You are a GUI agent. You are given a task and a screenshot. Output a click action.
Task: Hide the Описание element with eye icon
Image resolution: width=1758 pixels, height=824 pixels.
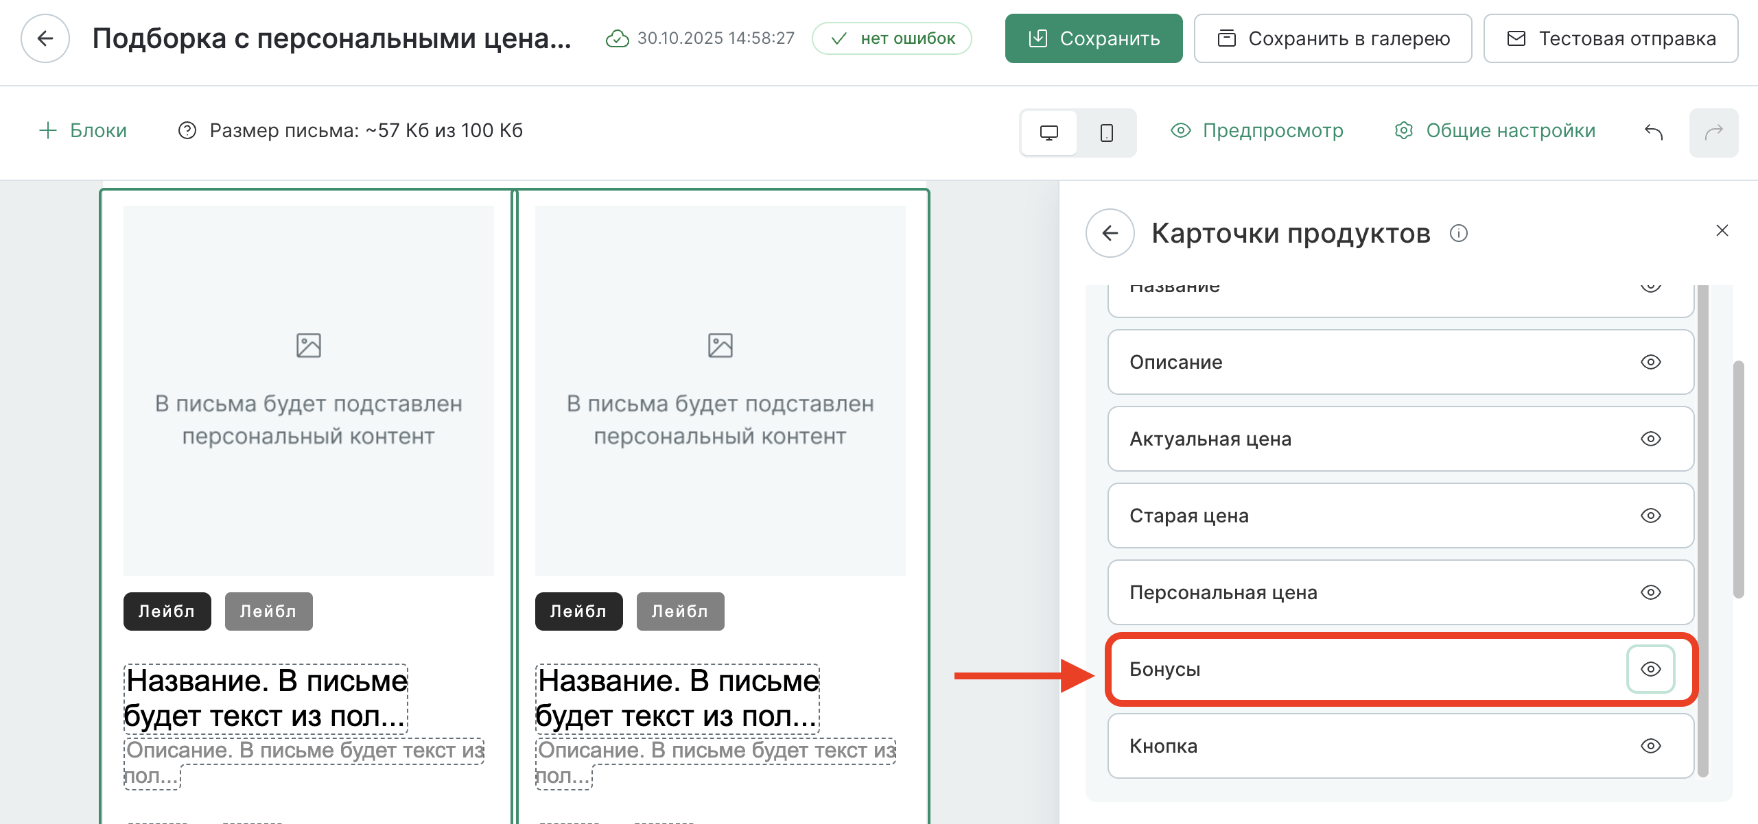[x=1650, y=362]
